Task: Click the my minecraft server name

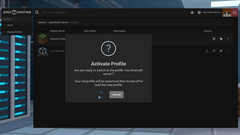Action: [58, 51]
